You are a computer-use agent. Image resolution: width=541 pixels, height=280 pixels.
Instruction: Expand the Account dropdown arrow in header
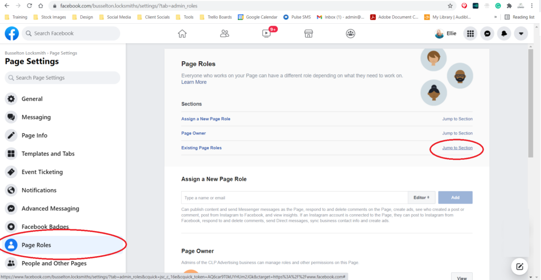(521, 33)
